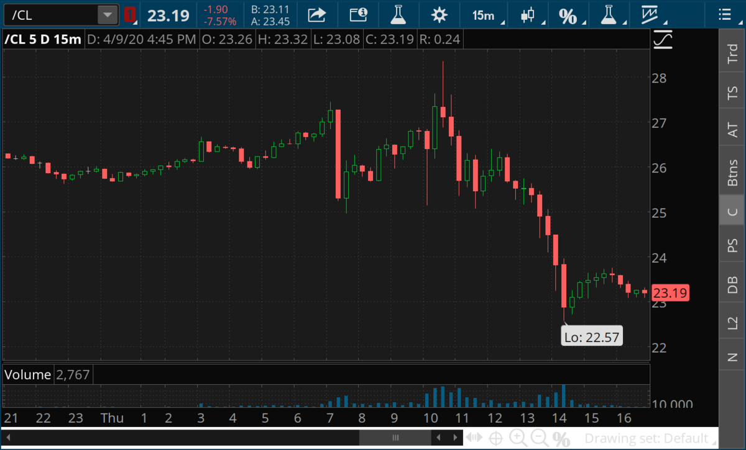
Task: Click the scroll-left triangle beside scrollbar thumb
Action: (438, 438)
